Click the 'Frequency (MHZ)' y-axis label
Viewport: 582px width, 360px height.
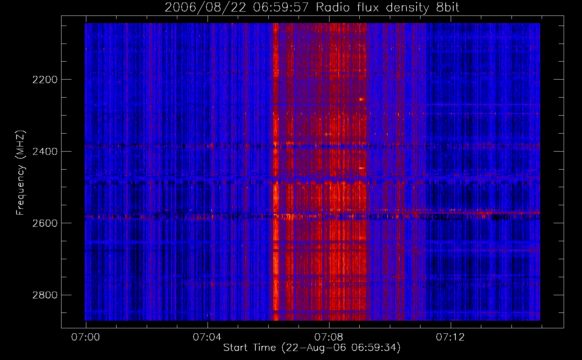21,173
